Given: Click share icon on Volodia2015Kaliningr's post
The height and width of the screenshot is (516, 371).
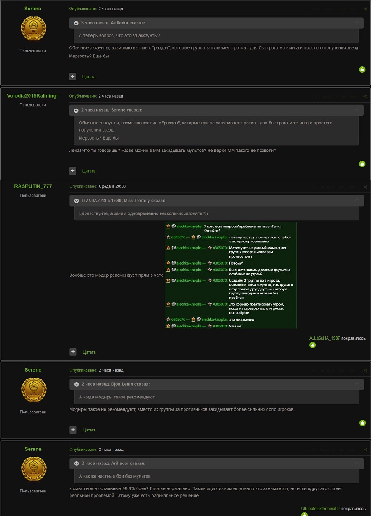Looking at the screenshot, I should [365, 96].
